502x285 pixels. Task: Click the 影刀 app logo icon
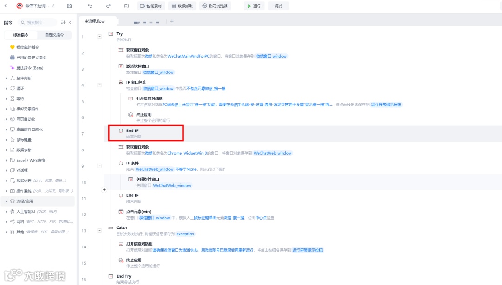point(20,6)
